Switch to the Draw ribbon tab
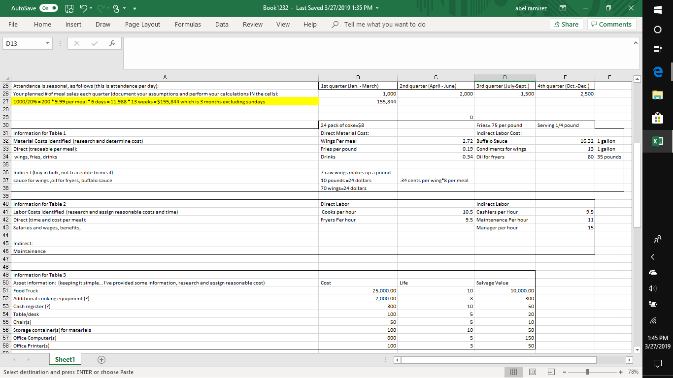673x378 pixels. click(x=103, y=24)
